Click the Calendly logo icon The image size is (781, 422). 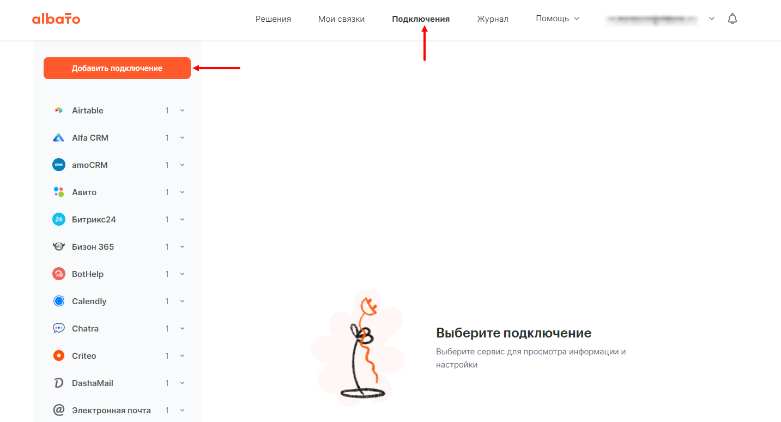pyautogui.click(x=59, y=302)
